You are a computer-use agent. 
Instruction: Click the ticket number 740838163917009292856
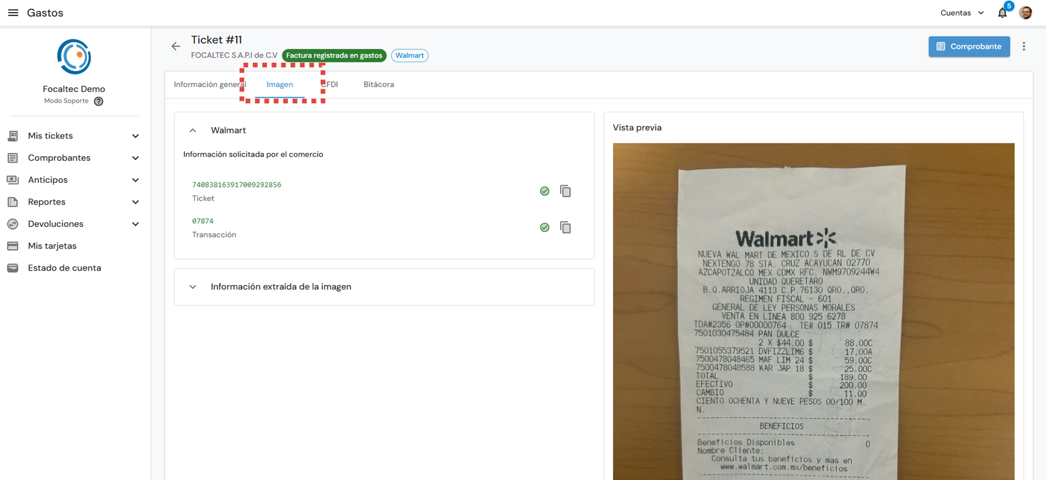pos(236,185)
